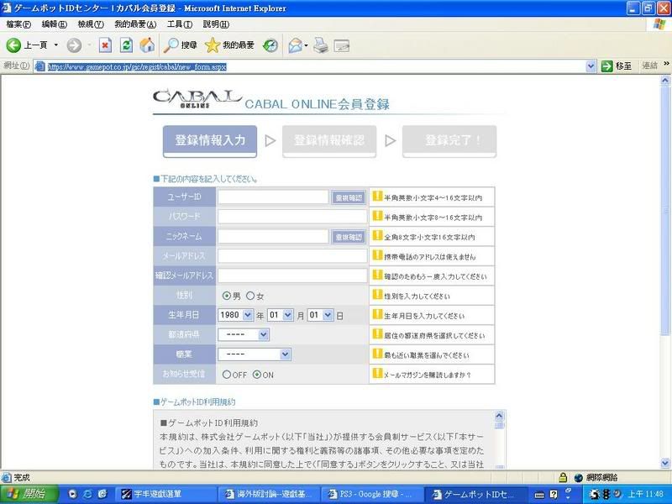This screenshot has width=672, height=504.
Task: Select OFF for お知らせ受信
Action: coord(227,375)
